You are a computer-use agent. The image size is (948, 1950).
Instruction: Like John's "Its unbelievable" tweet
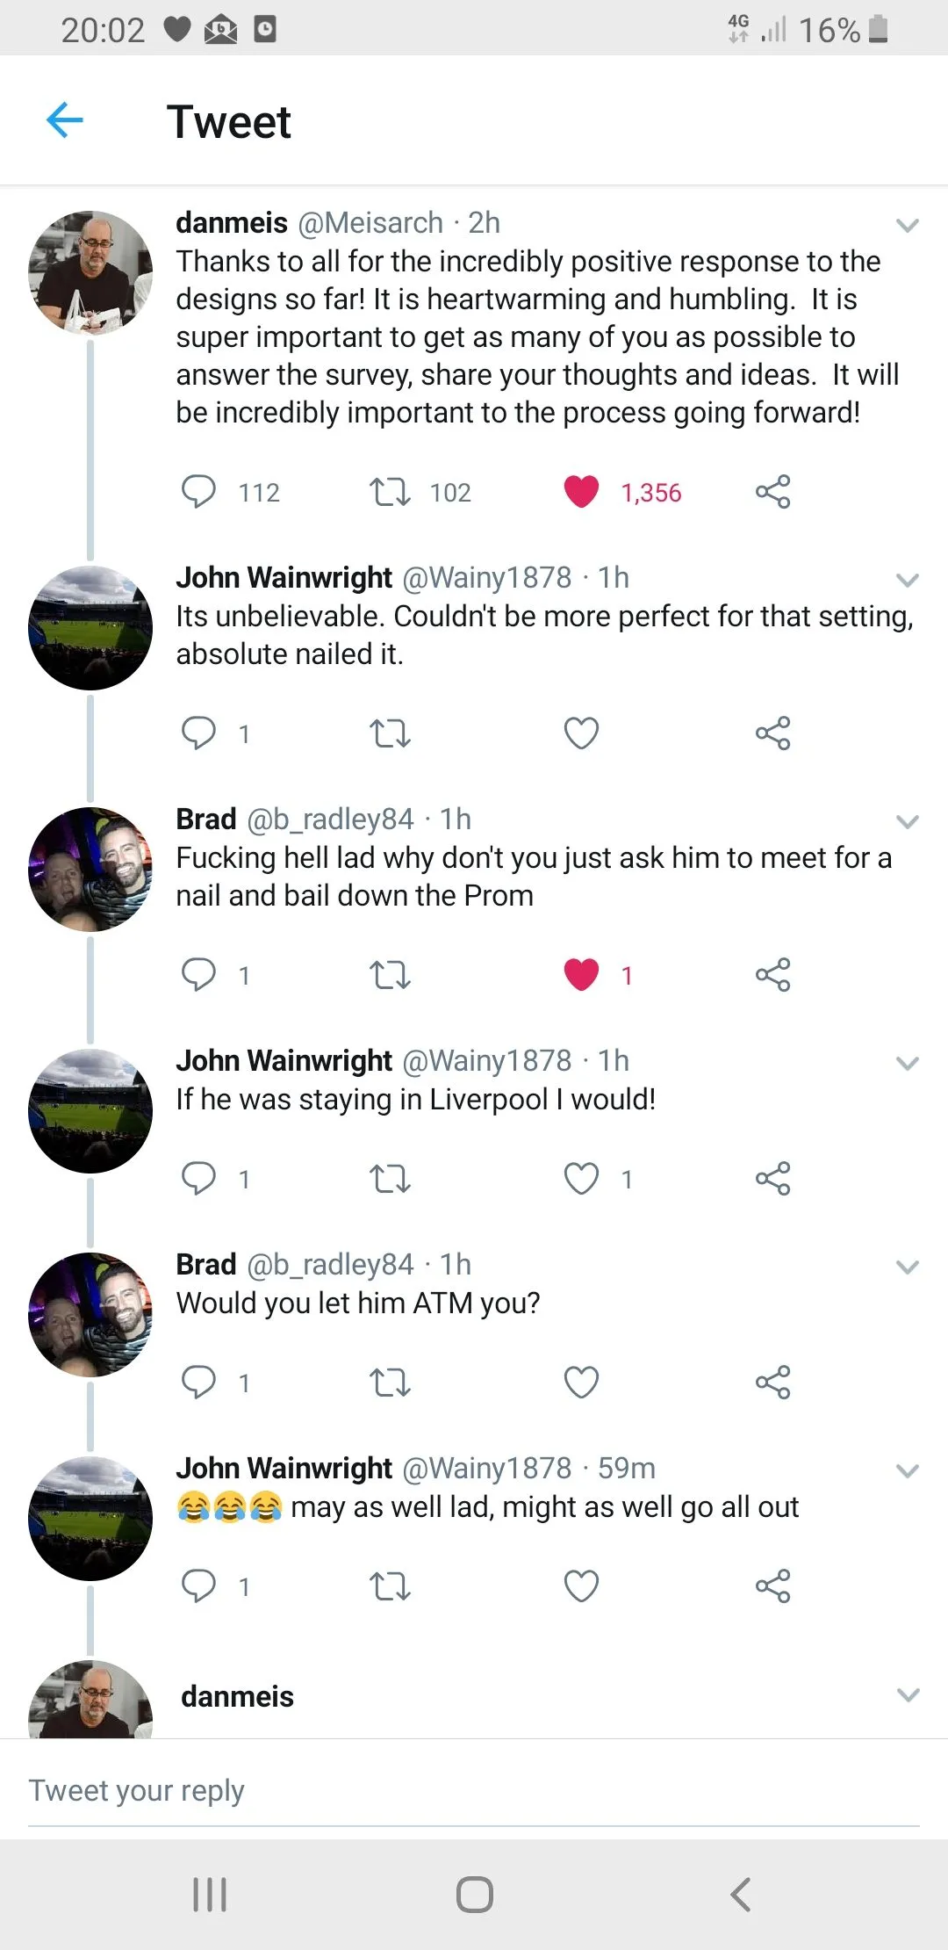581,733
